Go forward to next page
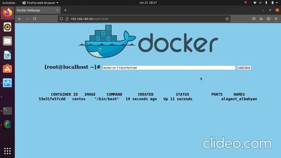The height and width of the screenshot is (158, 281). (x=27, y=19)
